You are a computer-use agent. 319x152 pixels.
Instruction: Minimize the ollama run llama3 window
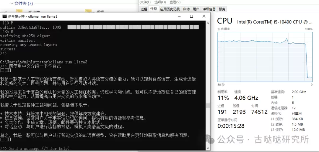coord(179,16)
